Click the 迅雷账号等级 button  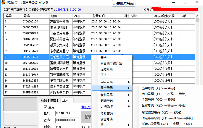click(124, 3)
